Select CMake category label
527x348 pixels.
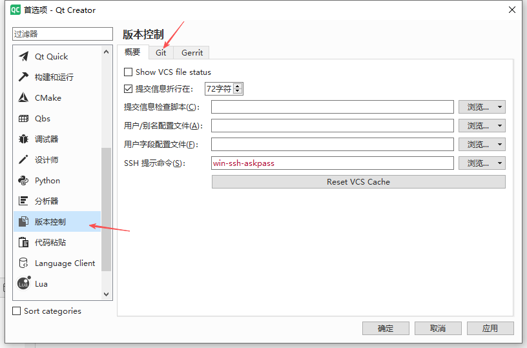pos(48,97)
